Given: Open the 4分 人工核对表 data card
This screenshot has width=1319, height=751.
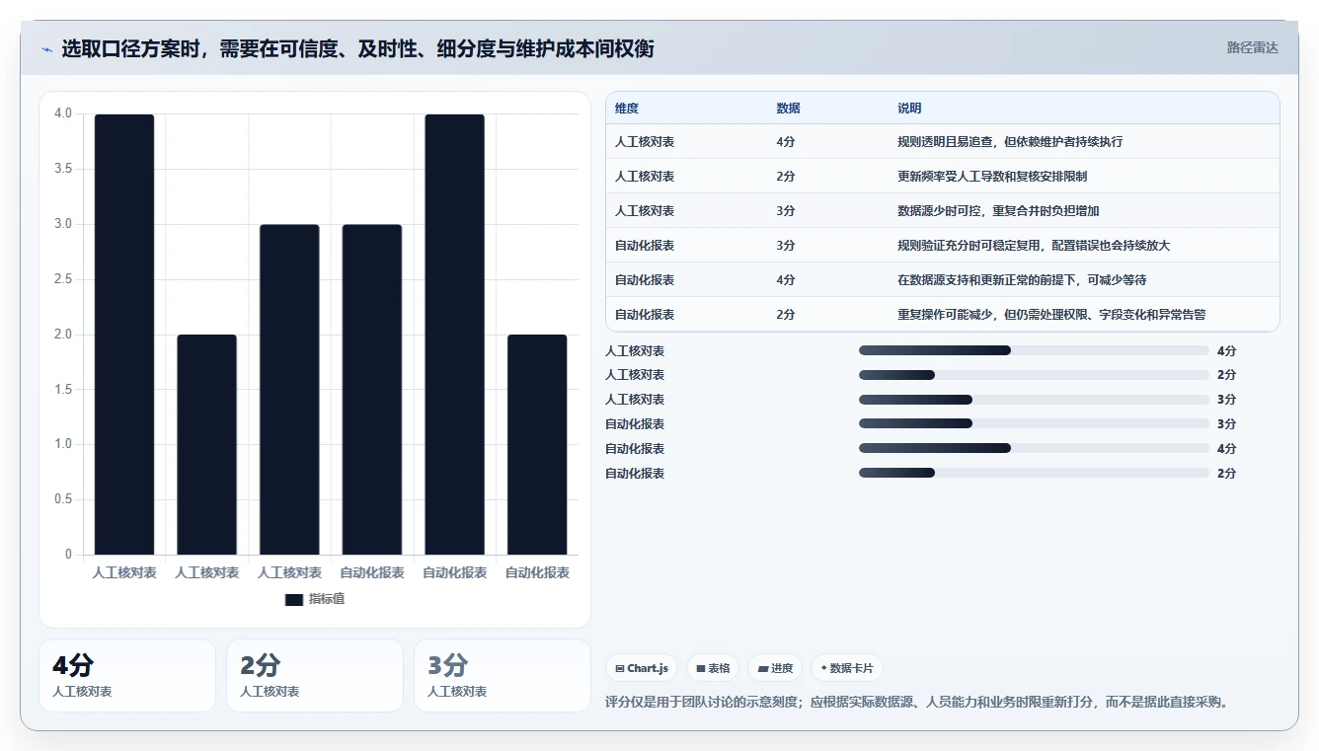Looking at the screenshot, I should tap(127, 675).
